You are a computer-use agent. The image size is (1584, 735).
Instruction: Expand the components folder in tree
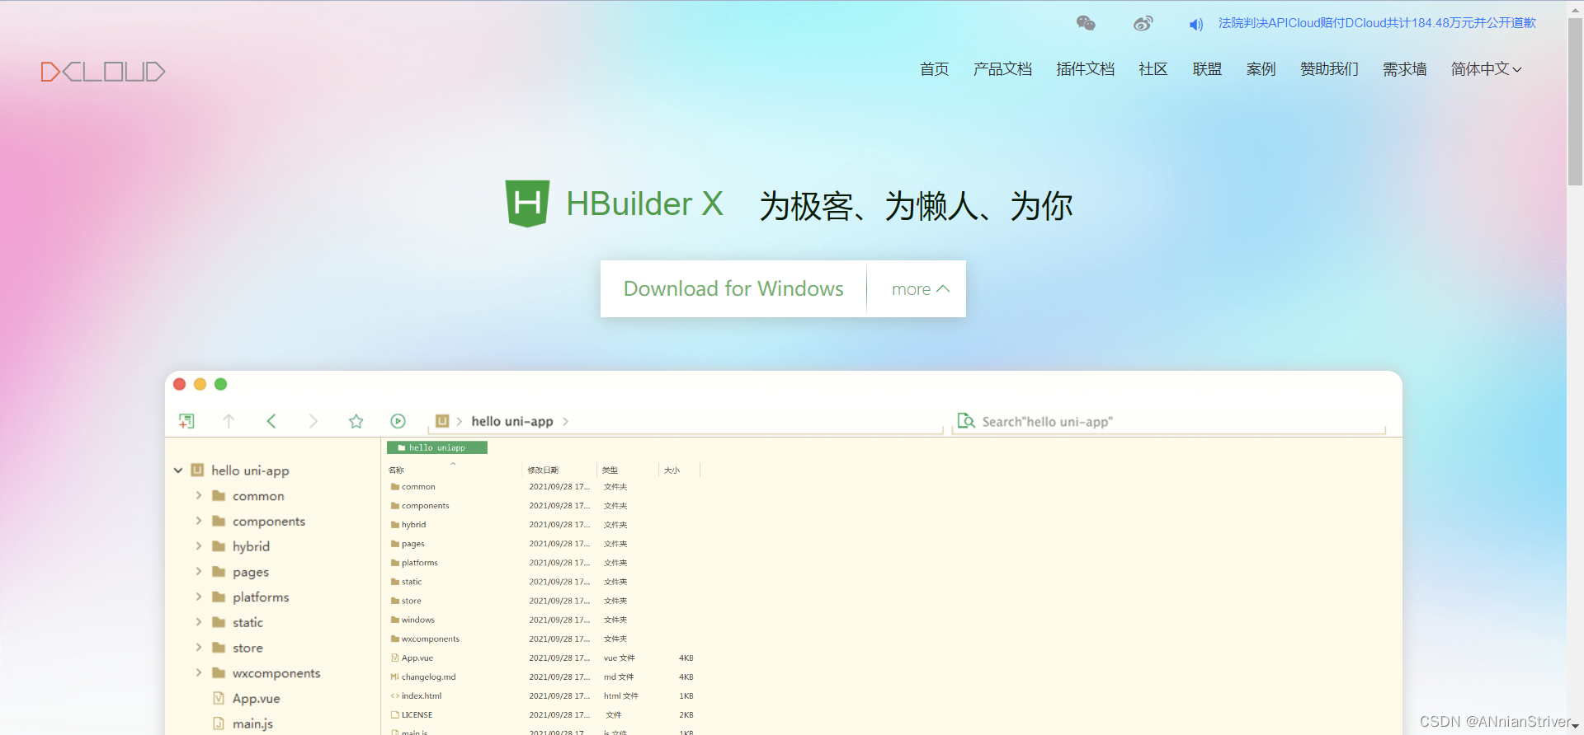[199, 521]
